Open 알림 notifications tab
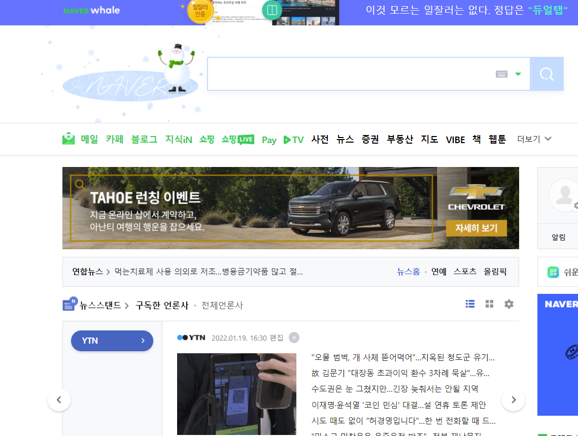 pos(558,237)
